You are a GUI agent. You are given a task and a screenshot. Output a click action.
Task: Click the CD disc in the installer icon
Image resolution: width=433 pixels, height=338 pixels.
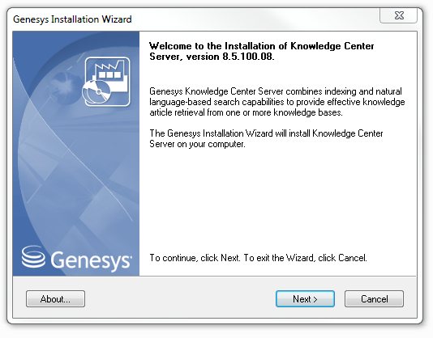(x=96, y=92)
